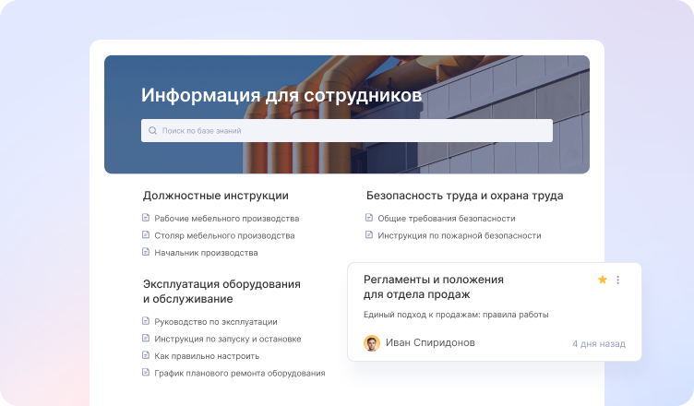Select the Должностные инструкции section heading

pyautogui.click(x=215, y=196)
